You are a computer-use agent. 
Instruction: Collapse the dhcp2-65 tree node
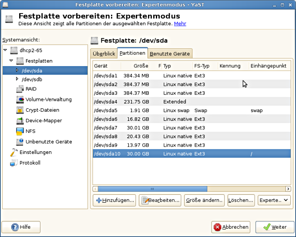click(x=5, y=50)
